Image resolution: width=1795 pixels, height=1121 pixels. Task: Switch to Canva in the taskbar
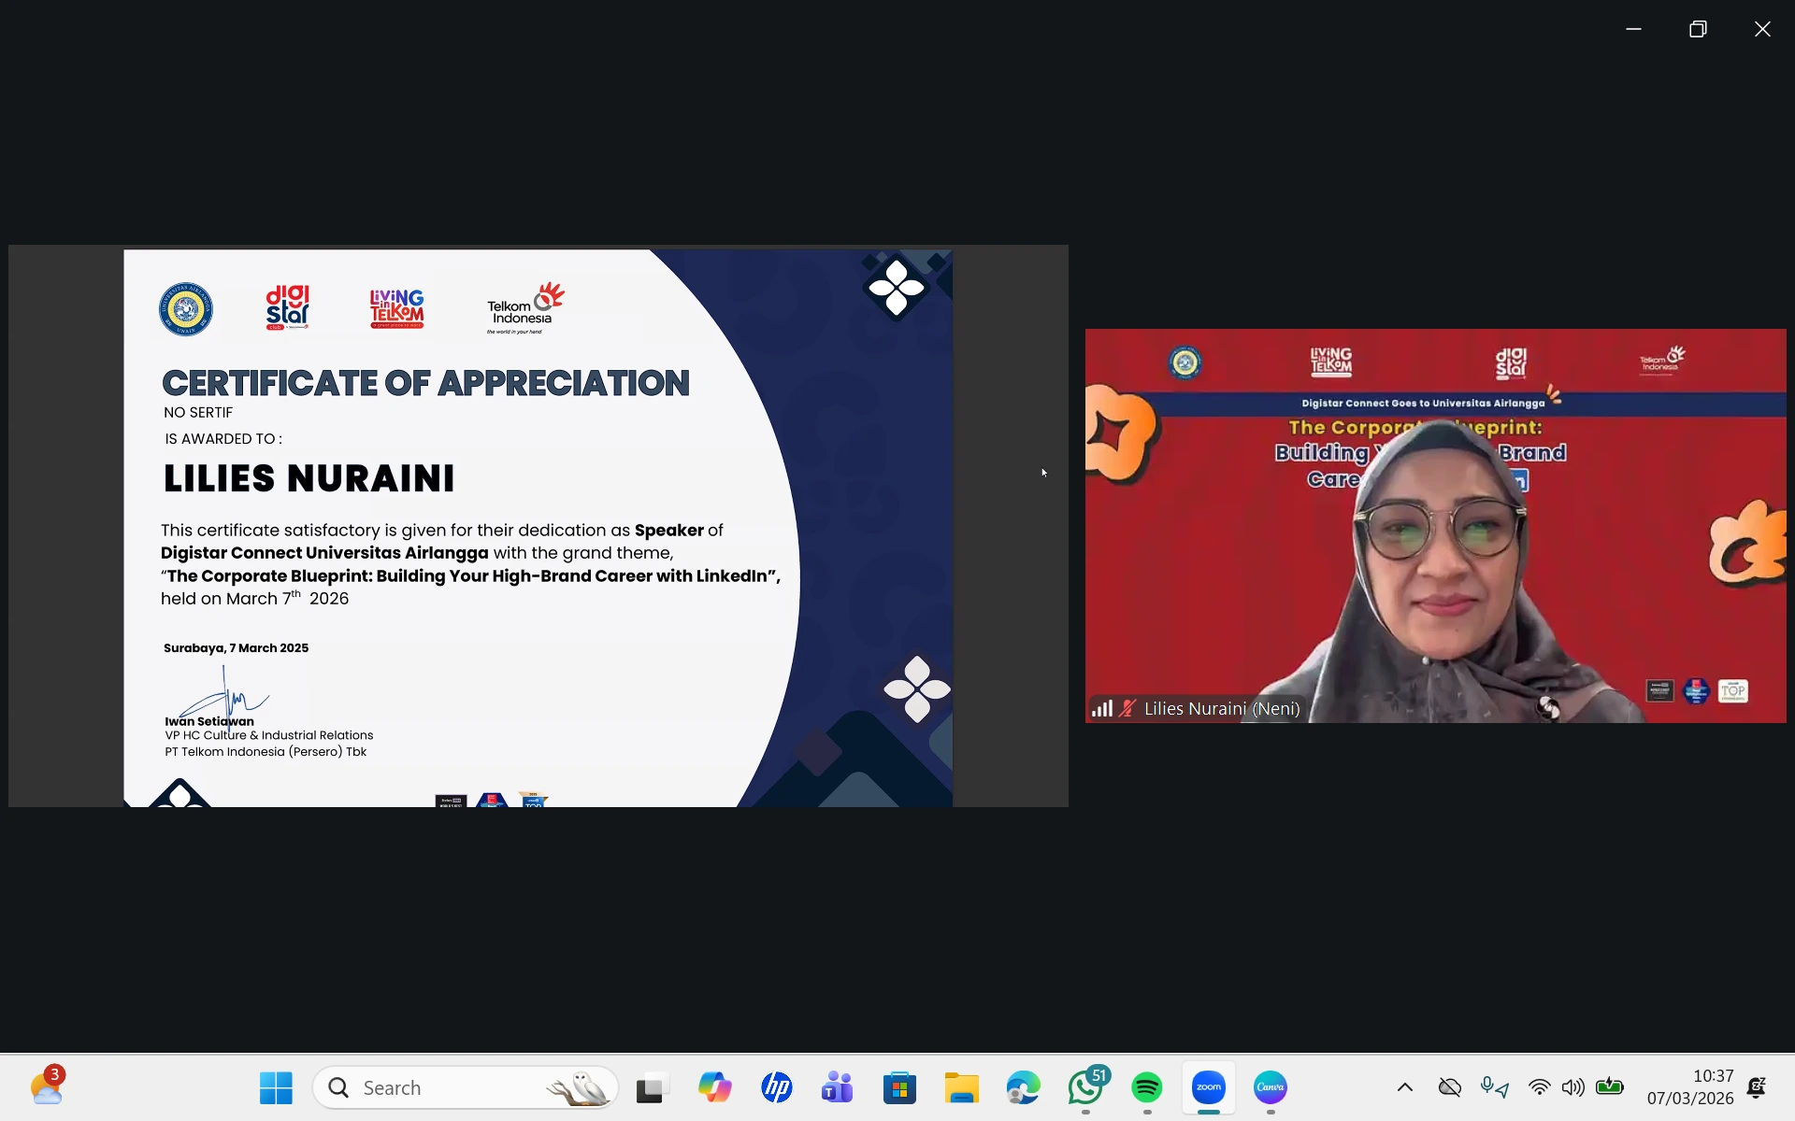[1271, 1087]
